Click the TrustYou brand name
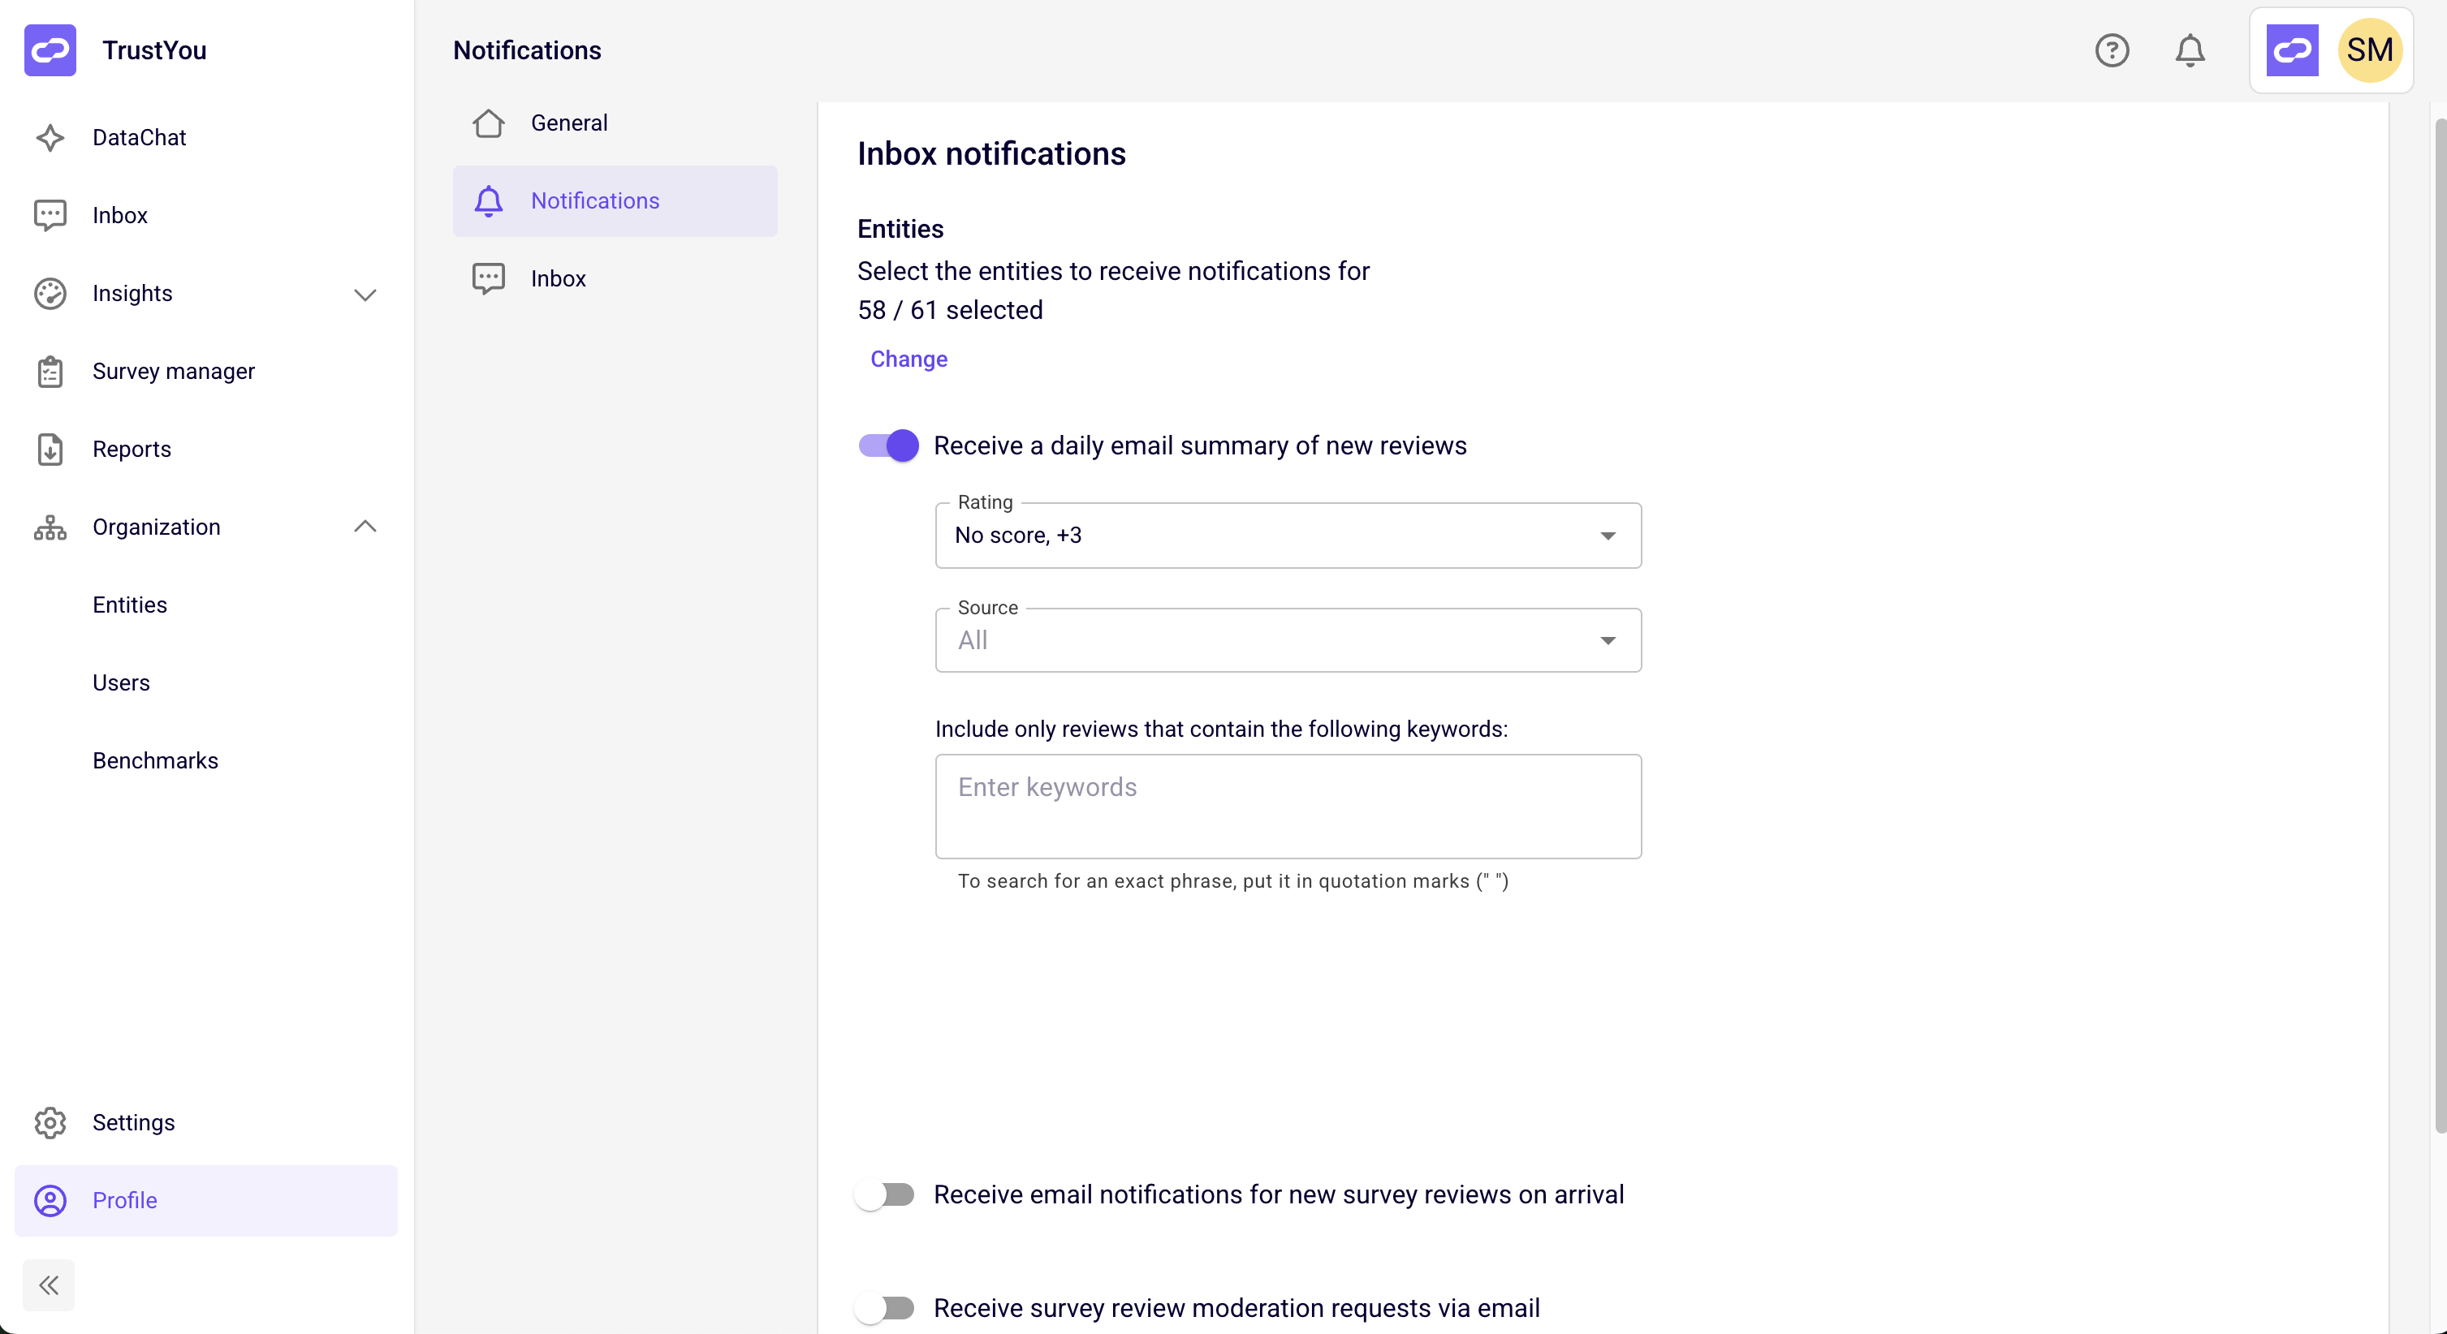The width and height of the screenshot is (2447, 1334). pos(154,50)
